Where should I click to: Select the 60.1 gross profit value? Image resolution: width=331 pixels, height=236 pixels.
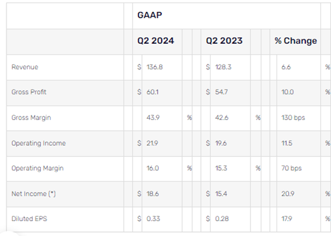point(153,92)
